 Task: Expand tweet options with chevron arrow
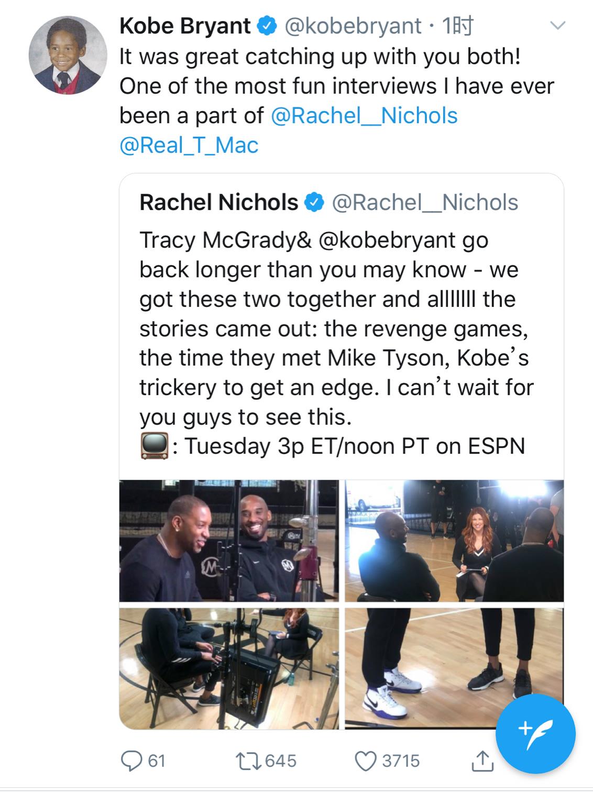pyautogui.click(x=558, y=26)
